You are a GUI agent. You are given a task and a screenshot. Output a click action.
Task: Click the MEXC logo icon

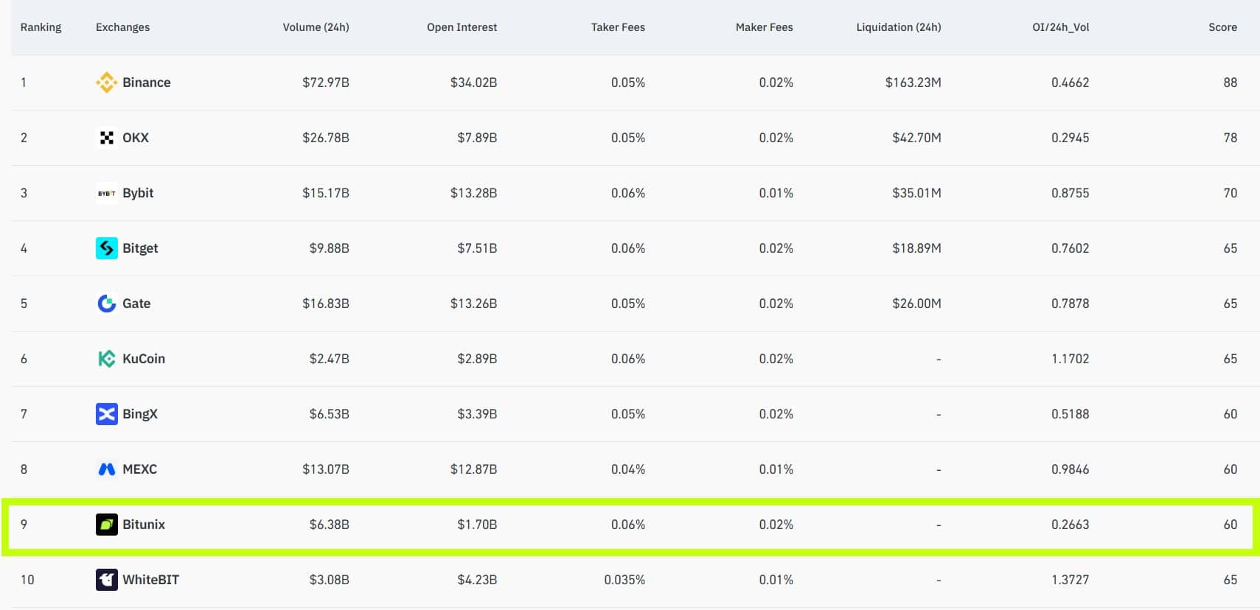tap(107, 469)
